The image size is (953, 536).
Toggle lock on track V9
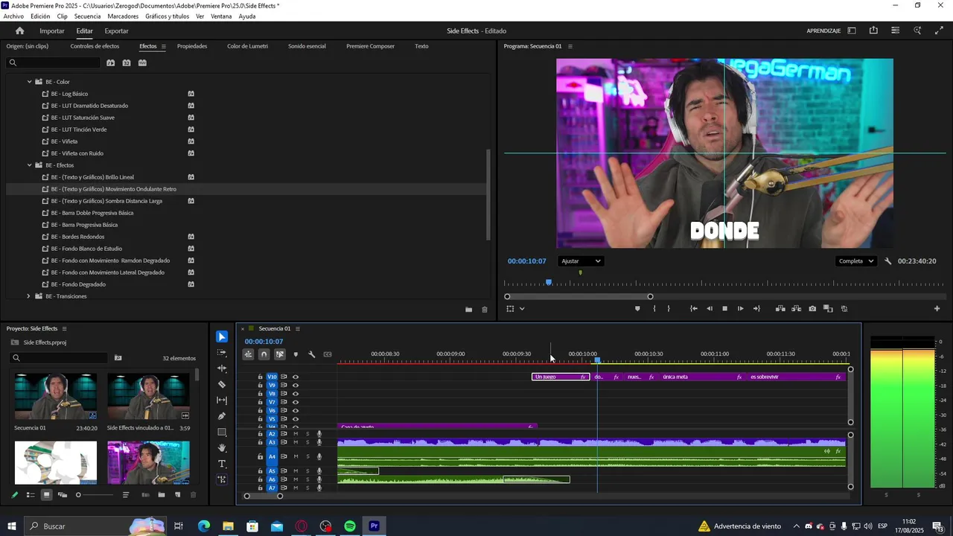[x=260, y=386]
